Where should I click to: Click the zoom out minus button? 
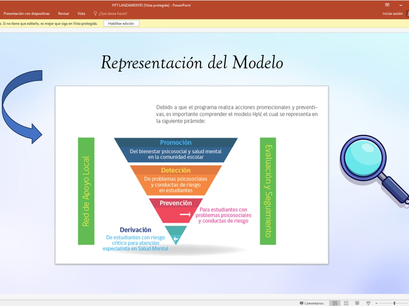[x=377, y=303]
